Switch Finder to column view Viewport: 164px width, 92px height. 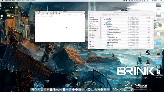pyautogui.click(x=108, y=15)
